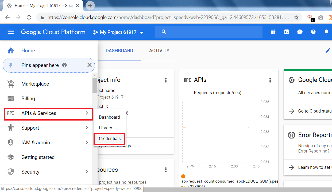This screenshot has height=192, width=332.
Task: Open APIs card three-dot menu
Action: pos(270,80)
